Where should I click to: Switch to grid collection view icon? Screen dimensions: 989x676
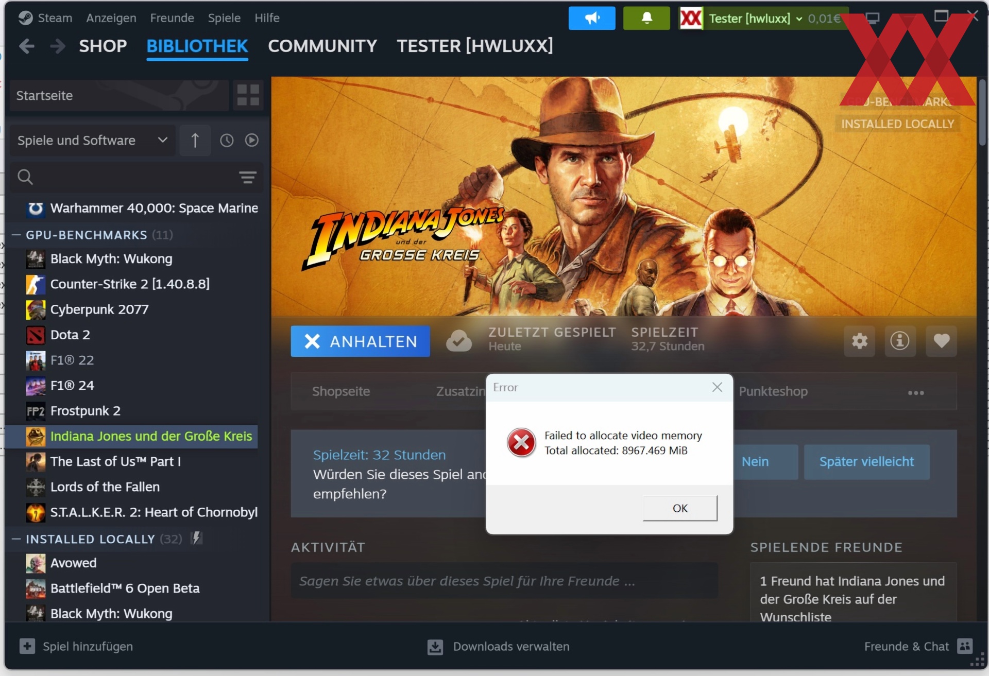tap(248, 95)
